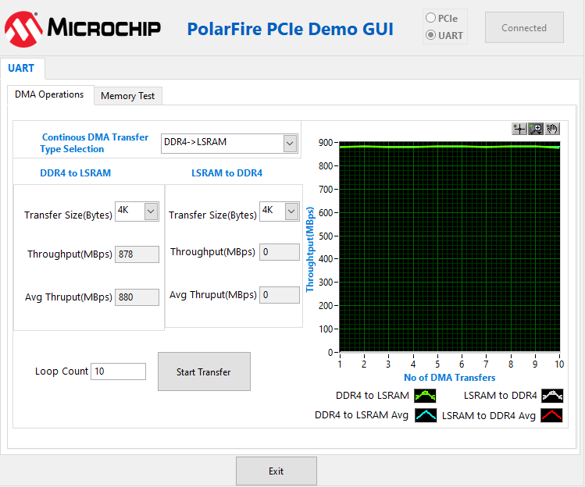
Task: Click the DDR4 to LSRAM green legend swatch
Action: (x=425, y=396)
